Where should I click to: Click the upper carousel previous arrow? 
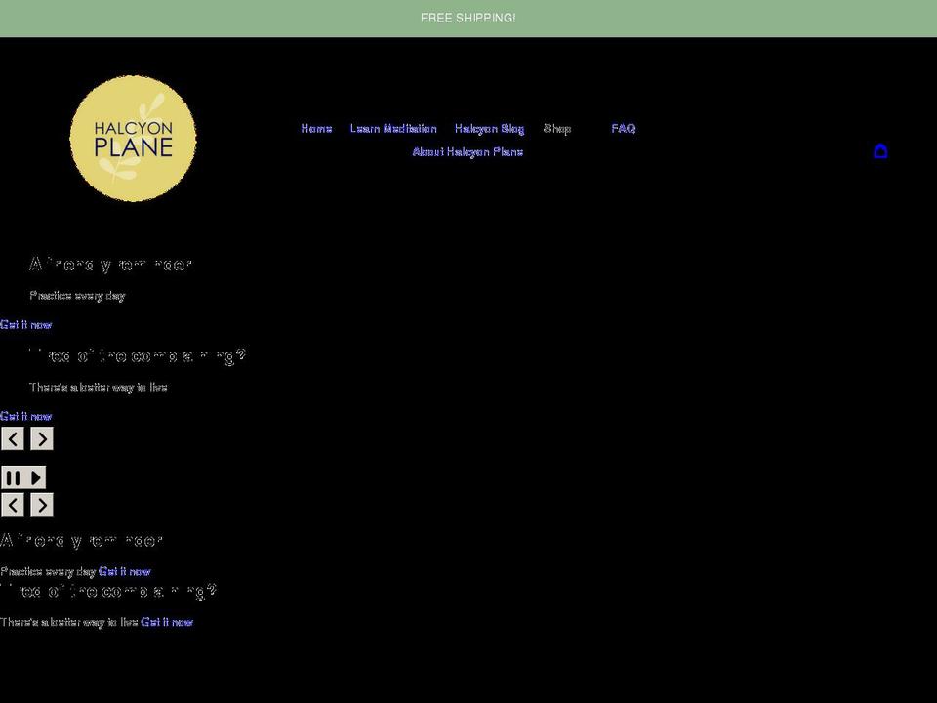(13, 438)
